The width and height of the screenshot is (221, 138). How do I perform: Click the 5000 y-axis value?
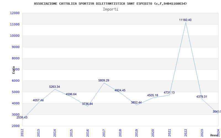click(x=15, y=92)
